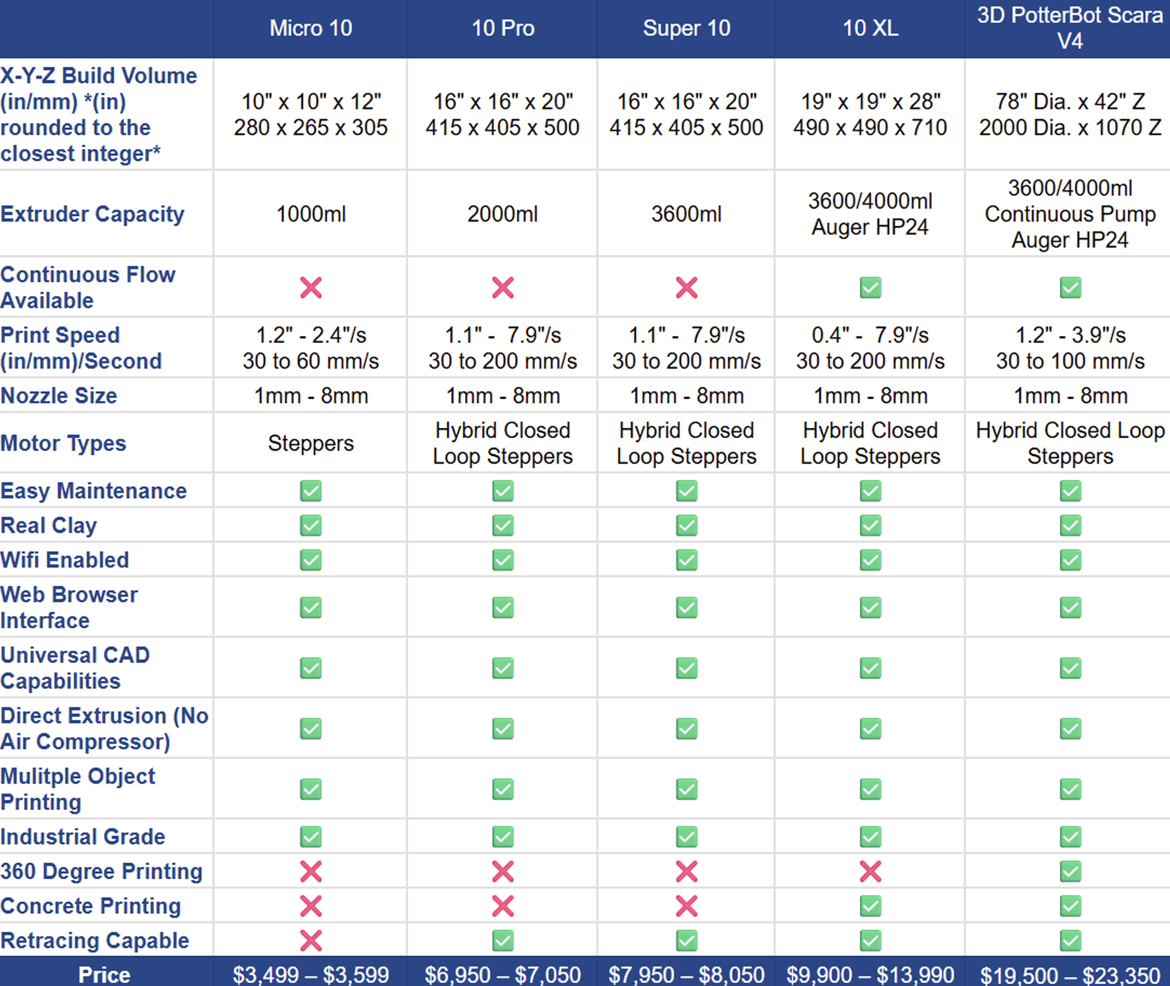Click the red X for Super 10 Concrete Printing

tap(687, 906)
